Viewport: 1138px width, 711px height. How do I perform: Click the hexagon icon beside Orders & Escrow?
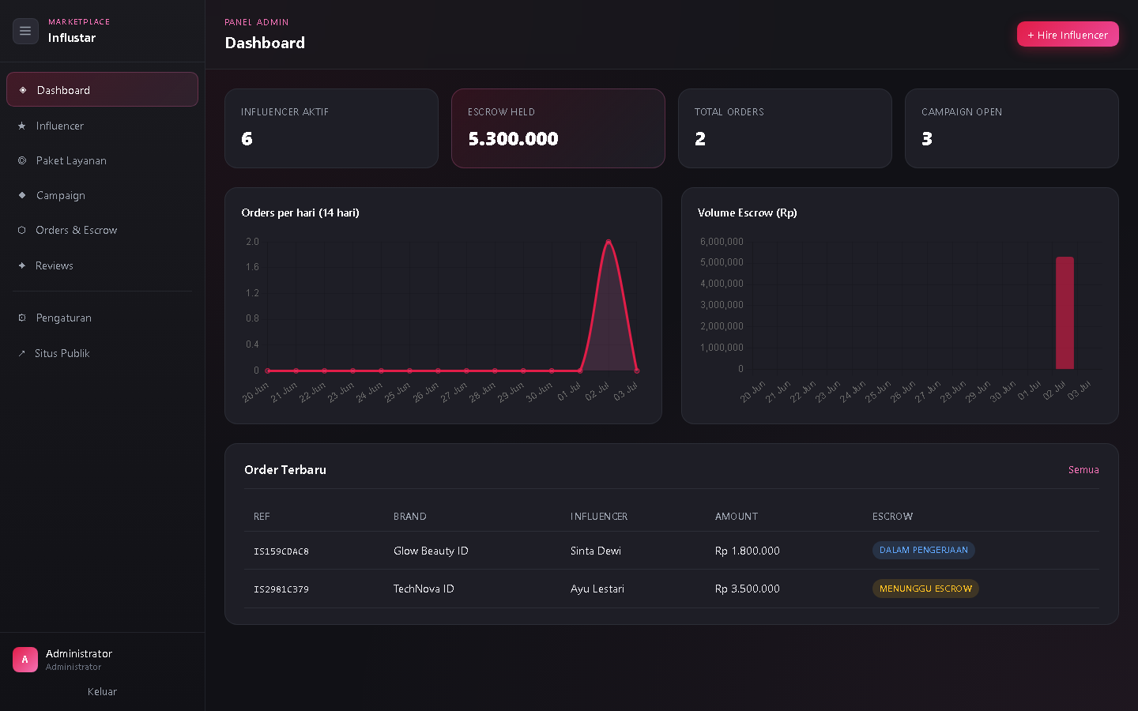22,230
